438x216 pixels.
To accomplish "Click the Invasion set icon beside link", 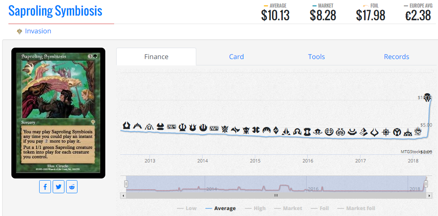I will [19, 31].
